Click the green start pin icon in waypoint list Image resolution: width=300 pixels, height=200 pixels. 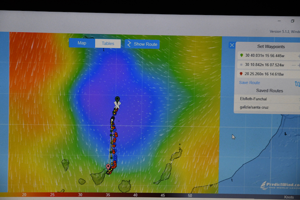[241, 55]
